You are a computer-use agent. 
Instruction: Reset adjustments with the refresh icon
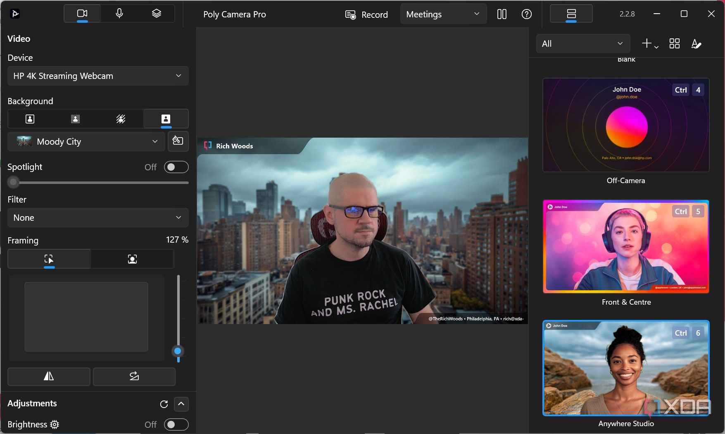point(164,404)
